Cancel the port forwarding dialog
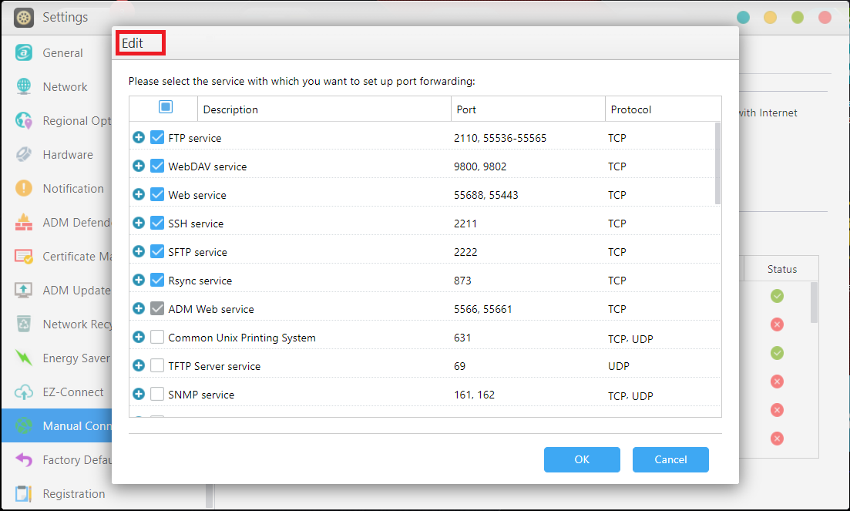The height and width of the screenshot is (511, 850). click(x=670, y=459)
